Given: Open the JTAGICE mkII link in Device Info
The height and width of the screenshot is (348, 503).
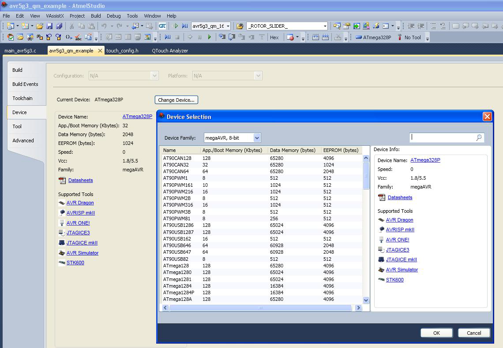Looking at the screenshot, I should coord(401,259).
